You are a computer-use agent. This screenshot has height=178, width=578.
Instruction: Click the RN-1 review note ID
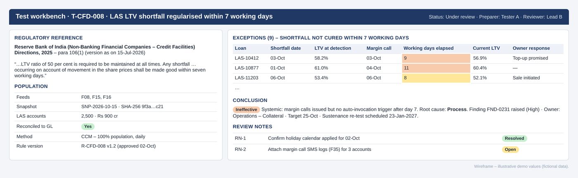(x=240, y=139)
